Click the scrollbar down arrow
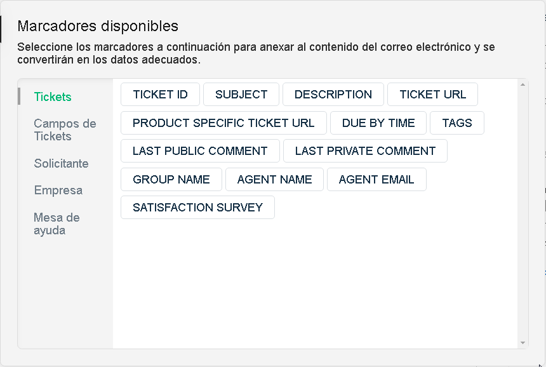The image size is (546, 367). 523,343
